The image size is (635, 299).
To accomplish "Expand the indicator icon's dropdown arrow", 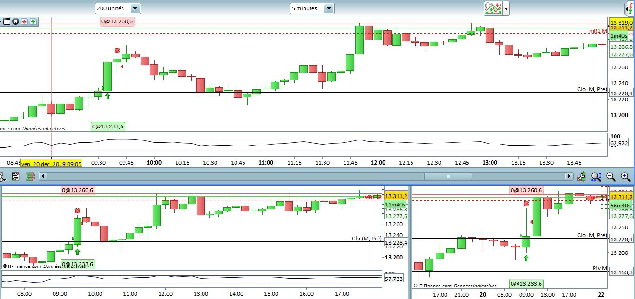I will pyautogui.click(x=506, y=8).
